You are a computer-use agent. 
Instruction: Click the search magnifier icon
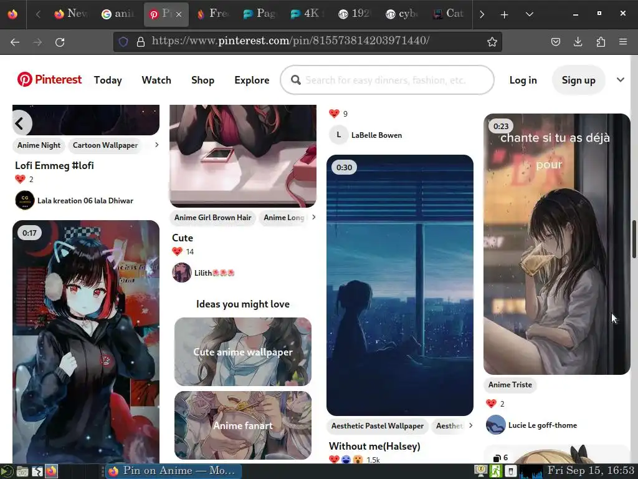coord(296,80)
